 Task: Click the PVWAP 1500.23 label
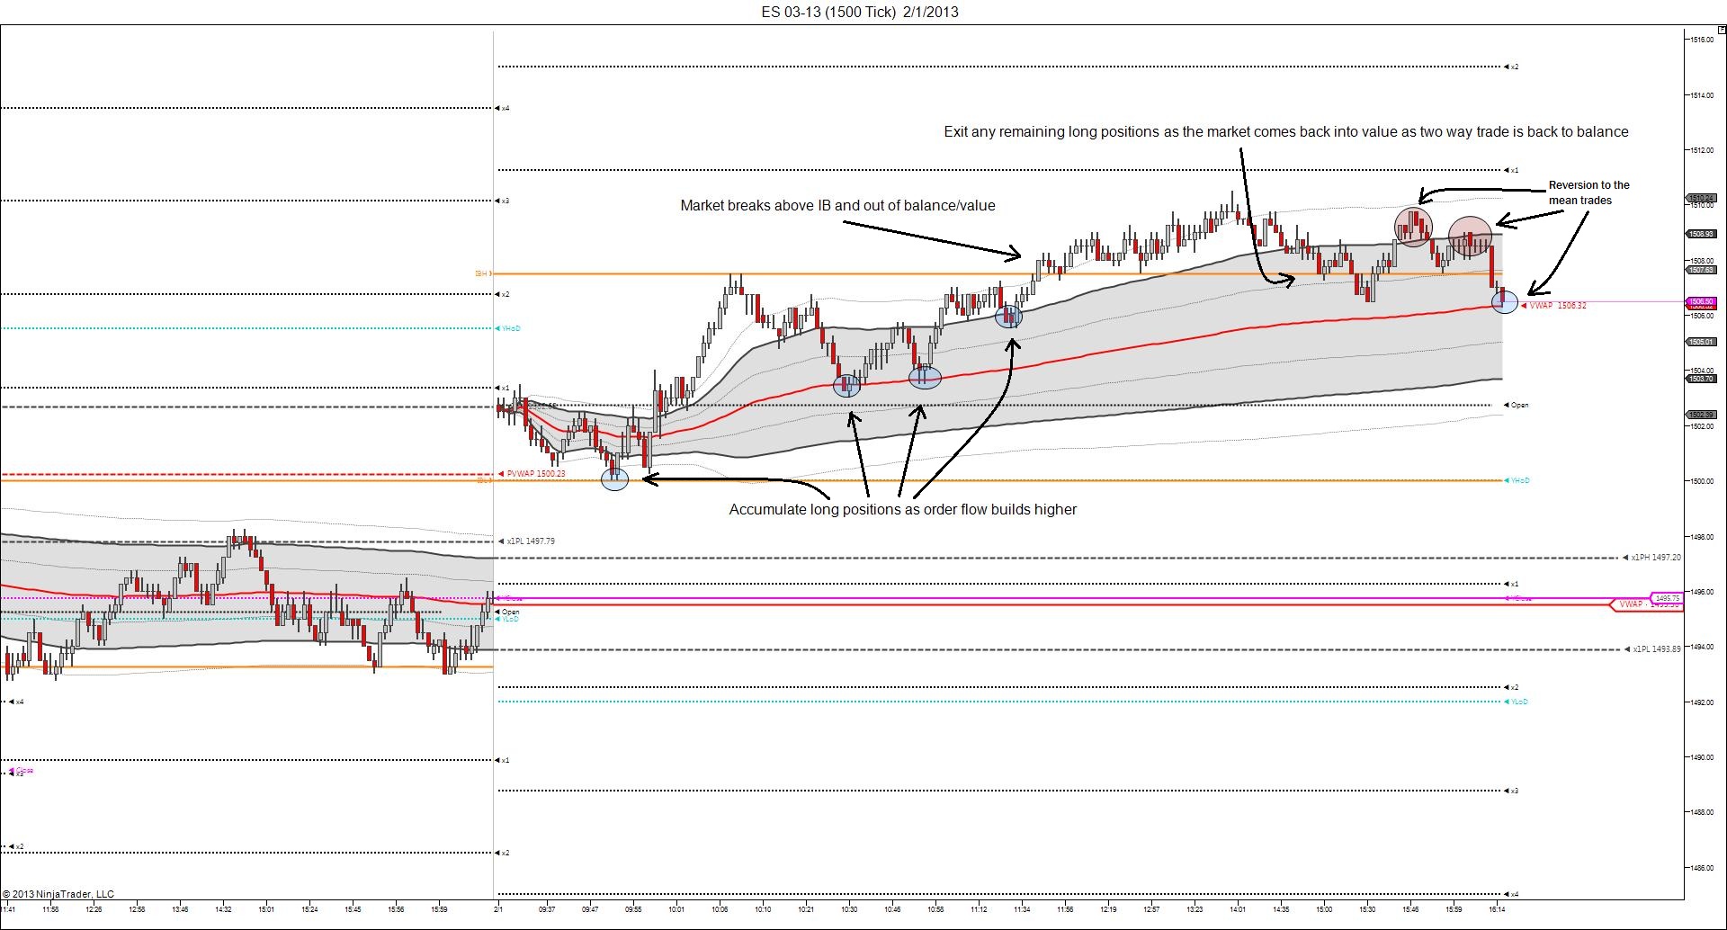536,474
